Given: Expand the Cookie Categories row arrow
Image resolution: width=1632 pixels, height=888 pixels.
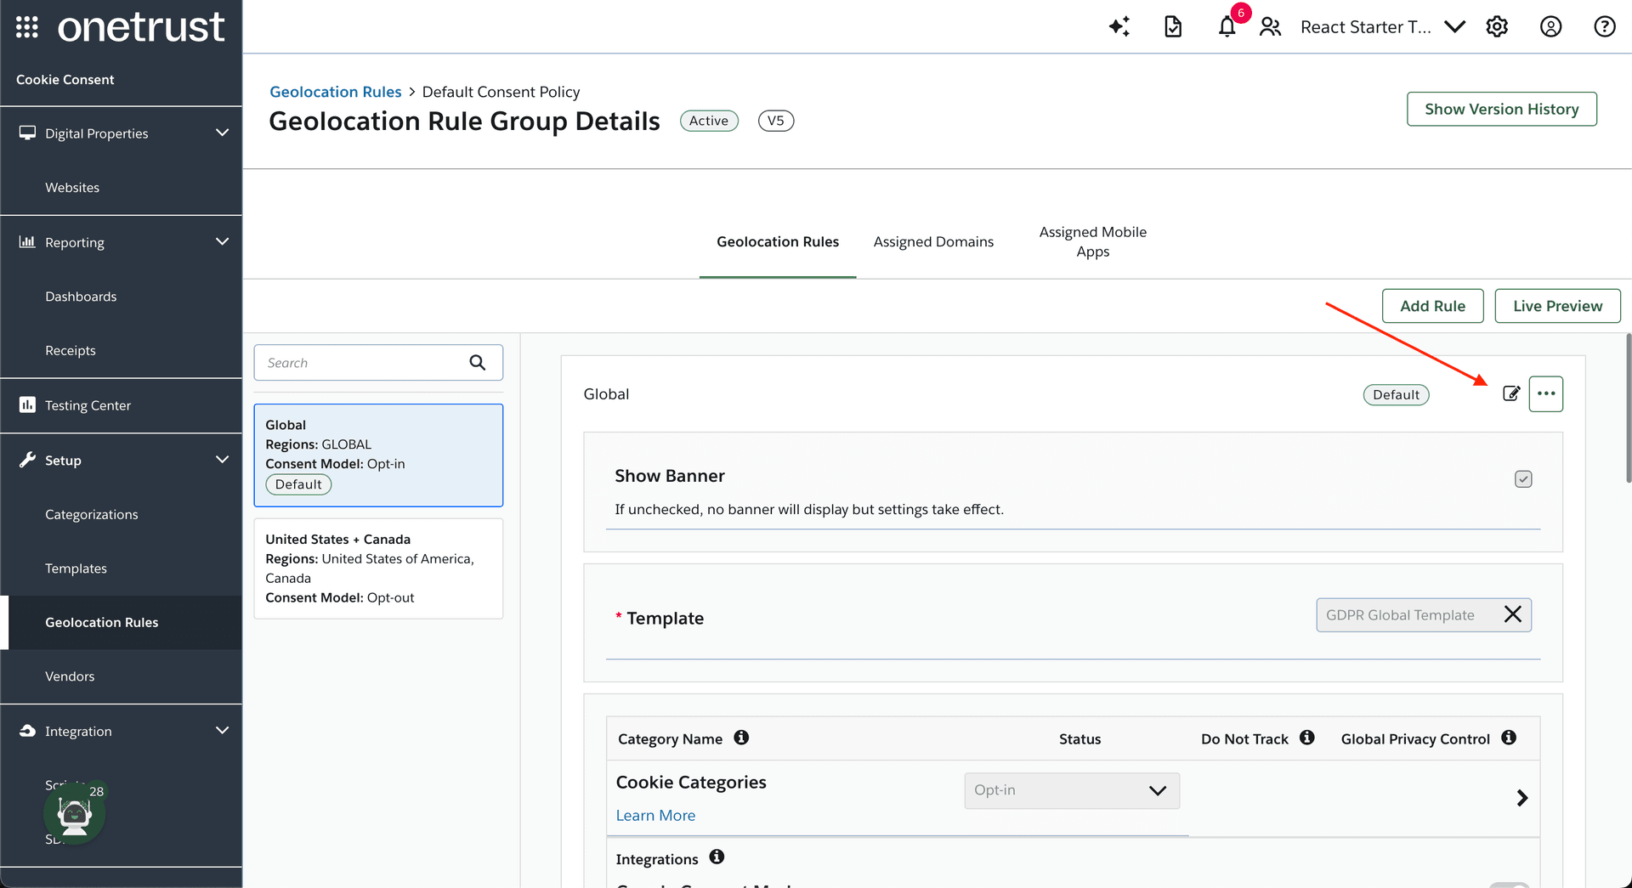Looking at the screenshot, I should point(1521,798).
